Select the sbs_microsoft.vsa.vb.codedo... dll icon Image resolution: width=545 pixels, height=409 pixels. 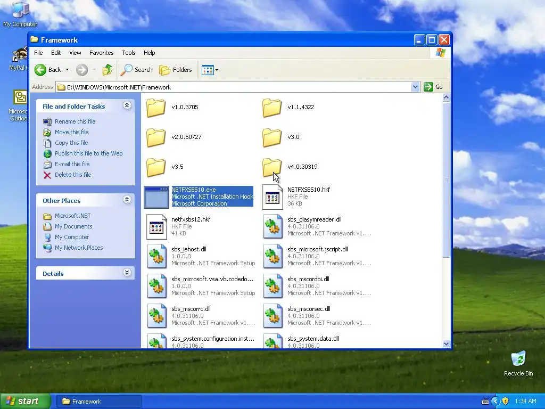point(156,287)
